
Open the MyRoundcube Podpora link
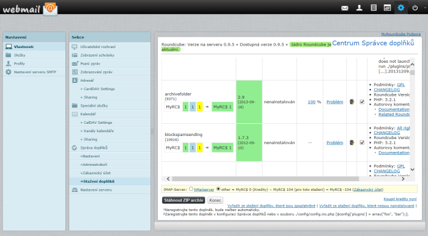tap(400, 34)
